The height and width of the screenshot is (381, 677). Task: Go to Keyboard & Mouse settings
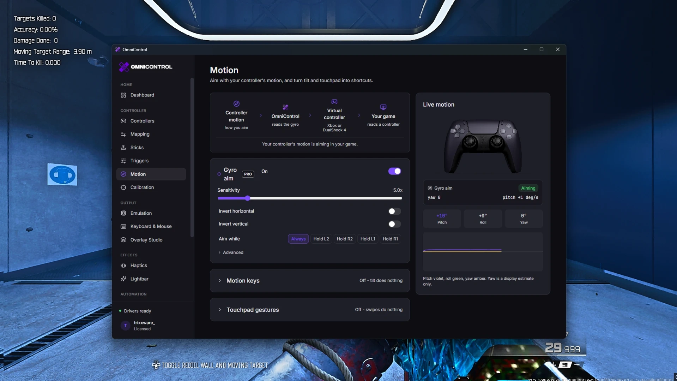151,226
